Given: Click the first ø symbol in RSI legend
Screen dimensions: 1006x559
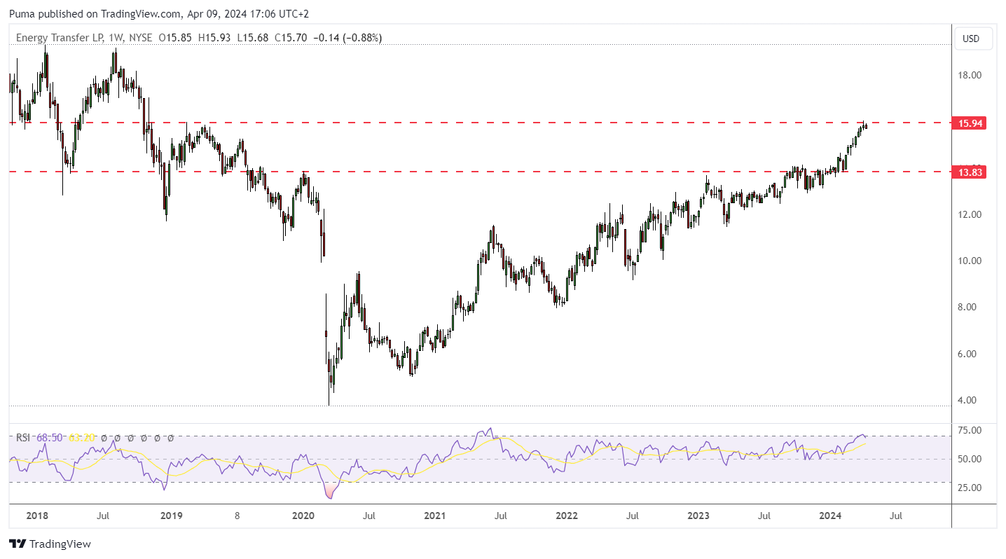Looking at the screenshot, I should click(x=104, y=438).
